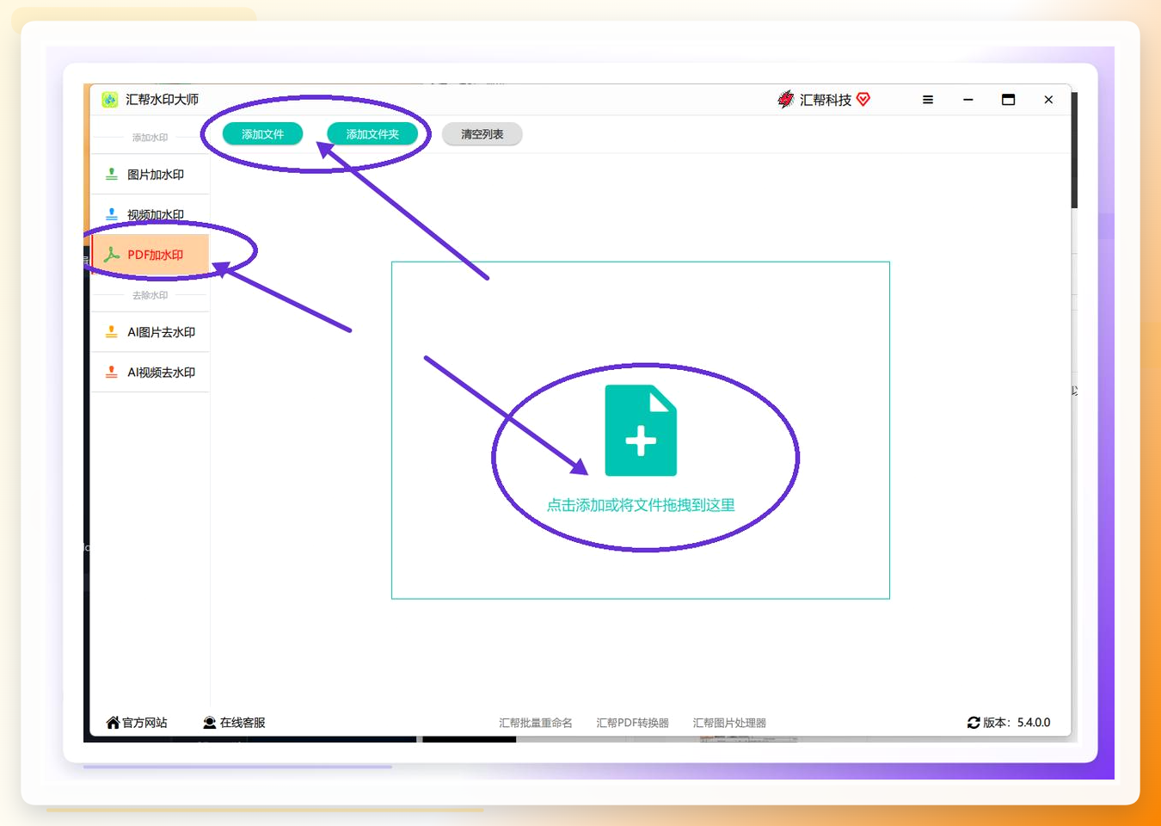Image resolution: width=1161 pixels, height=826 pixels.
Task: Clear the list with 清空列表
Action: pos(482,134)
